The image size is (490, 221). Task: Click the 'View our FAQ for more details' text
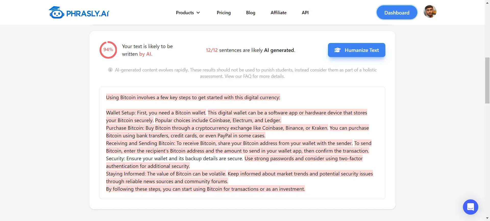pos(254,76)
